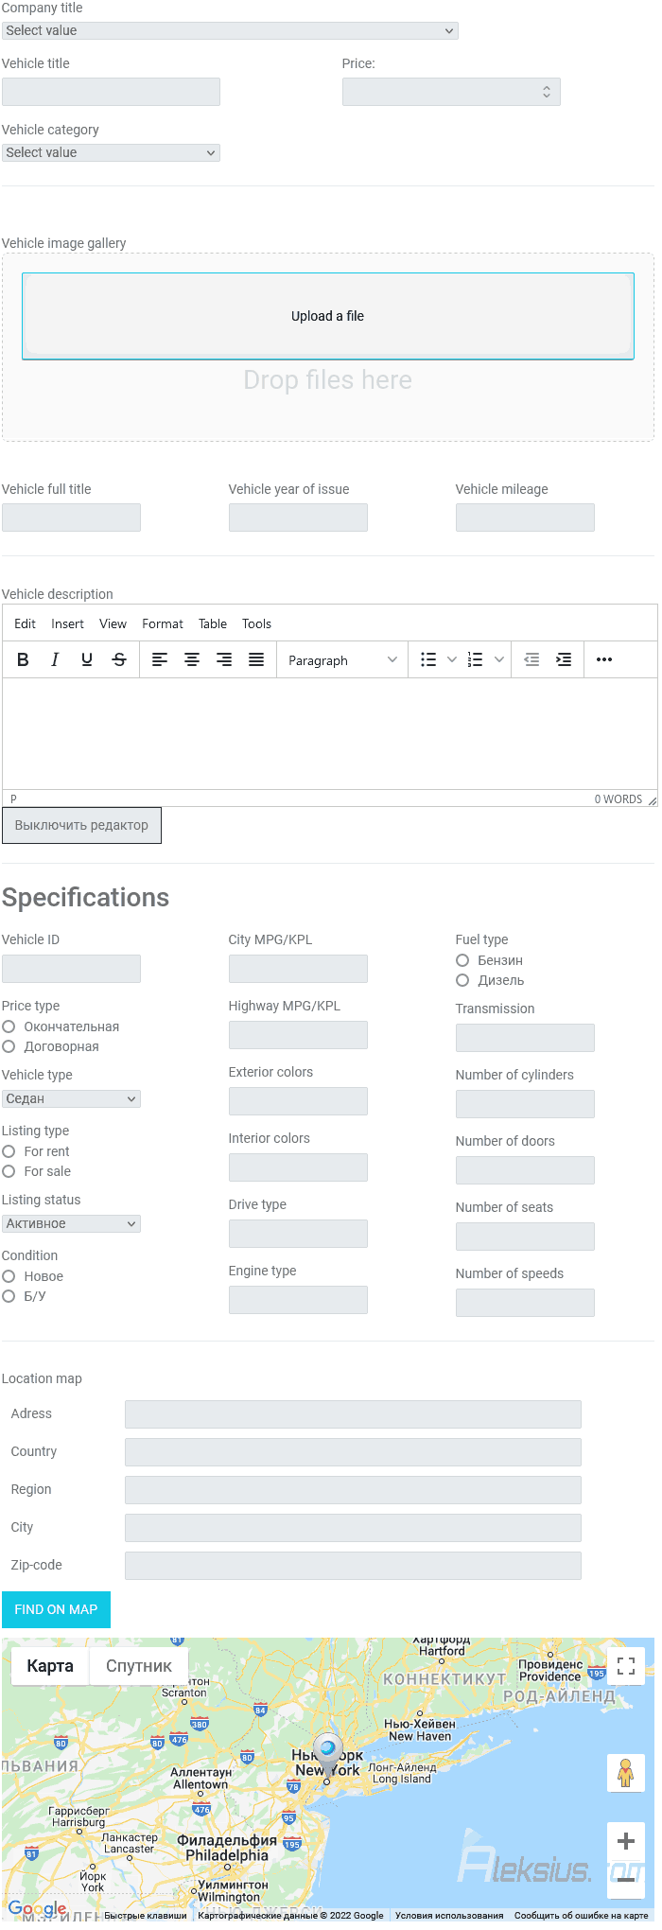Viewport: 662px width, 1930px height.
Task: Select Окончательная price type radio
Action: [x=9, y=1026]
